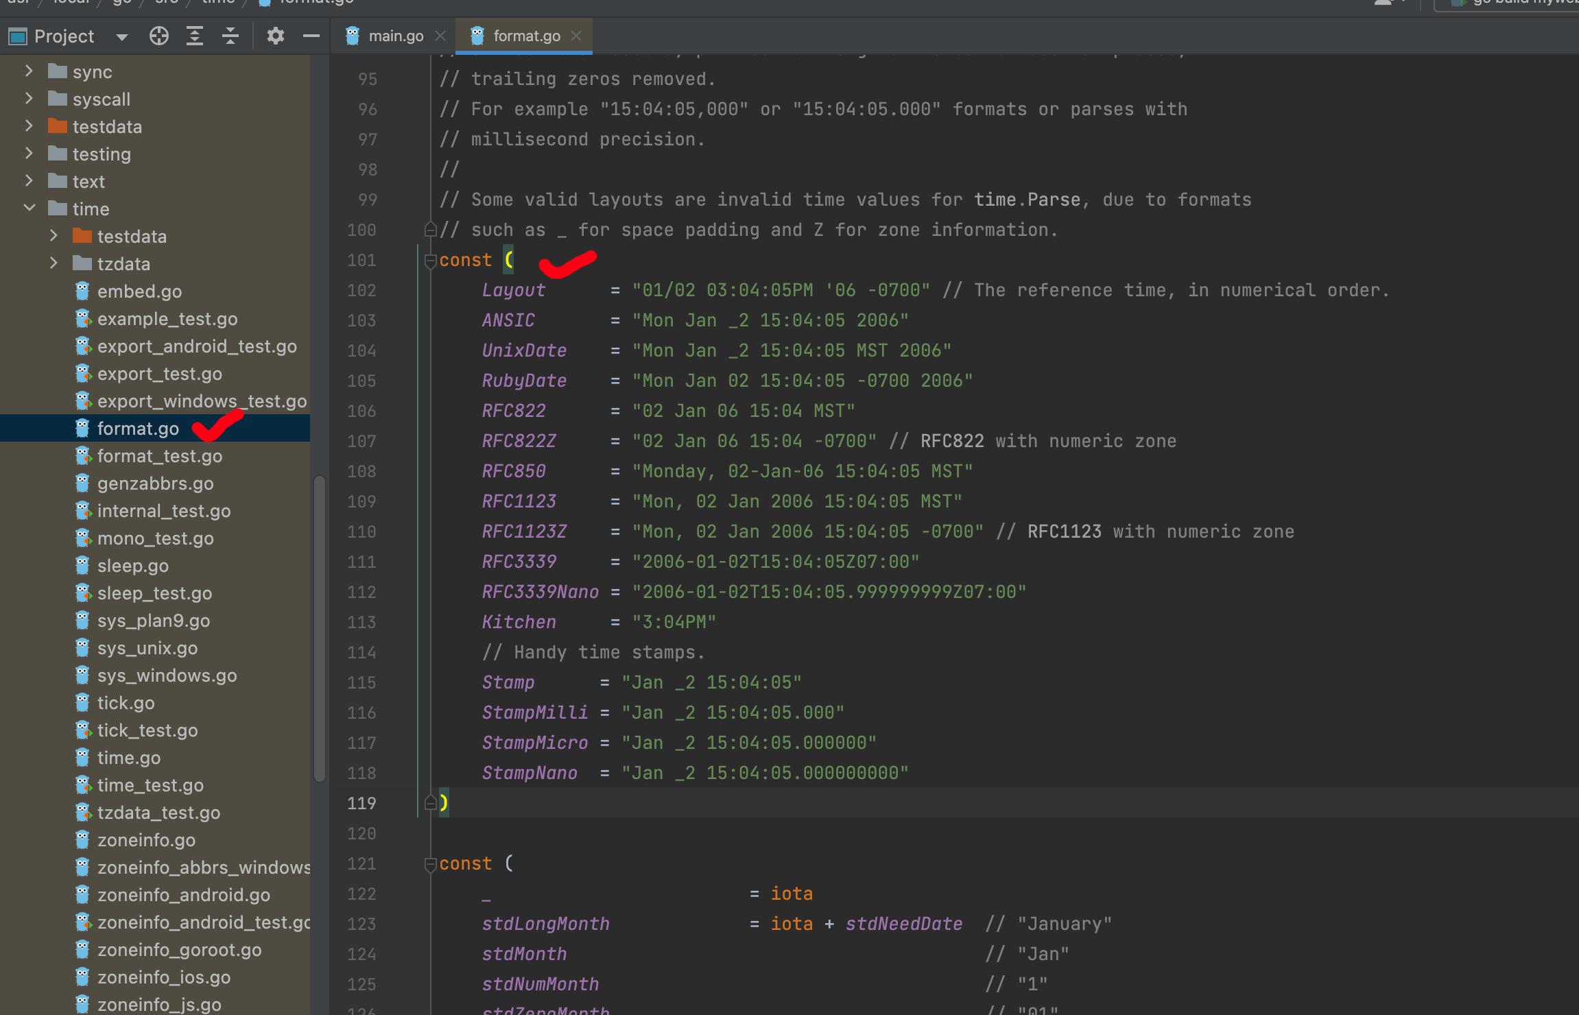Hide the Project panel with minus icon

[x=311, y=36]
